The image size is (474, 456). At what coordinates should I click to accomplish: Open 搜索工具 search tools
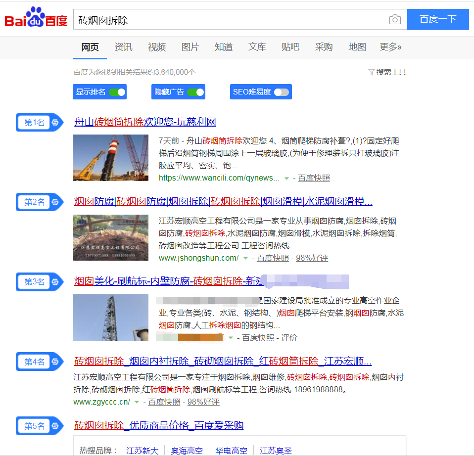[x=391, y=72]
